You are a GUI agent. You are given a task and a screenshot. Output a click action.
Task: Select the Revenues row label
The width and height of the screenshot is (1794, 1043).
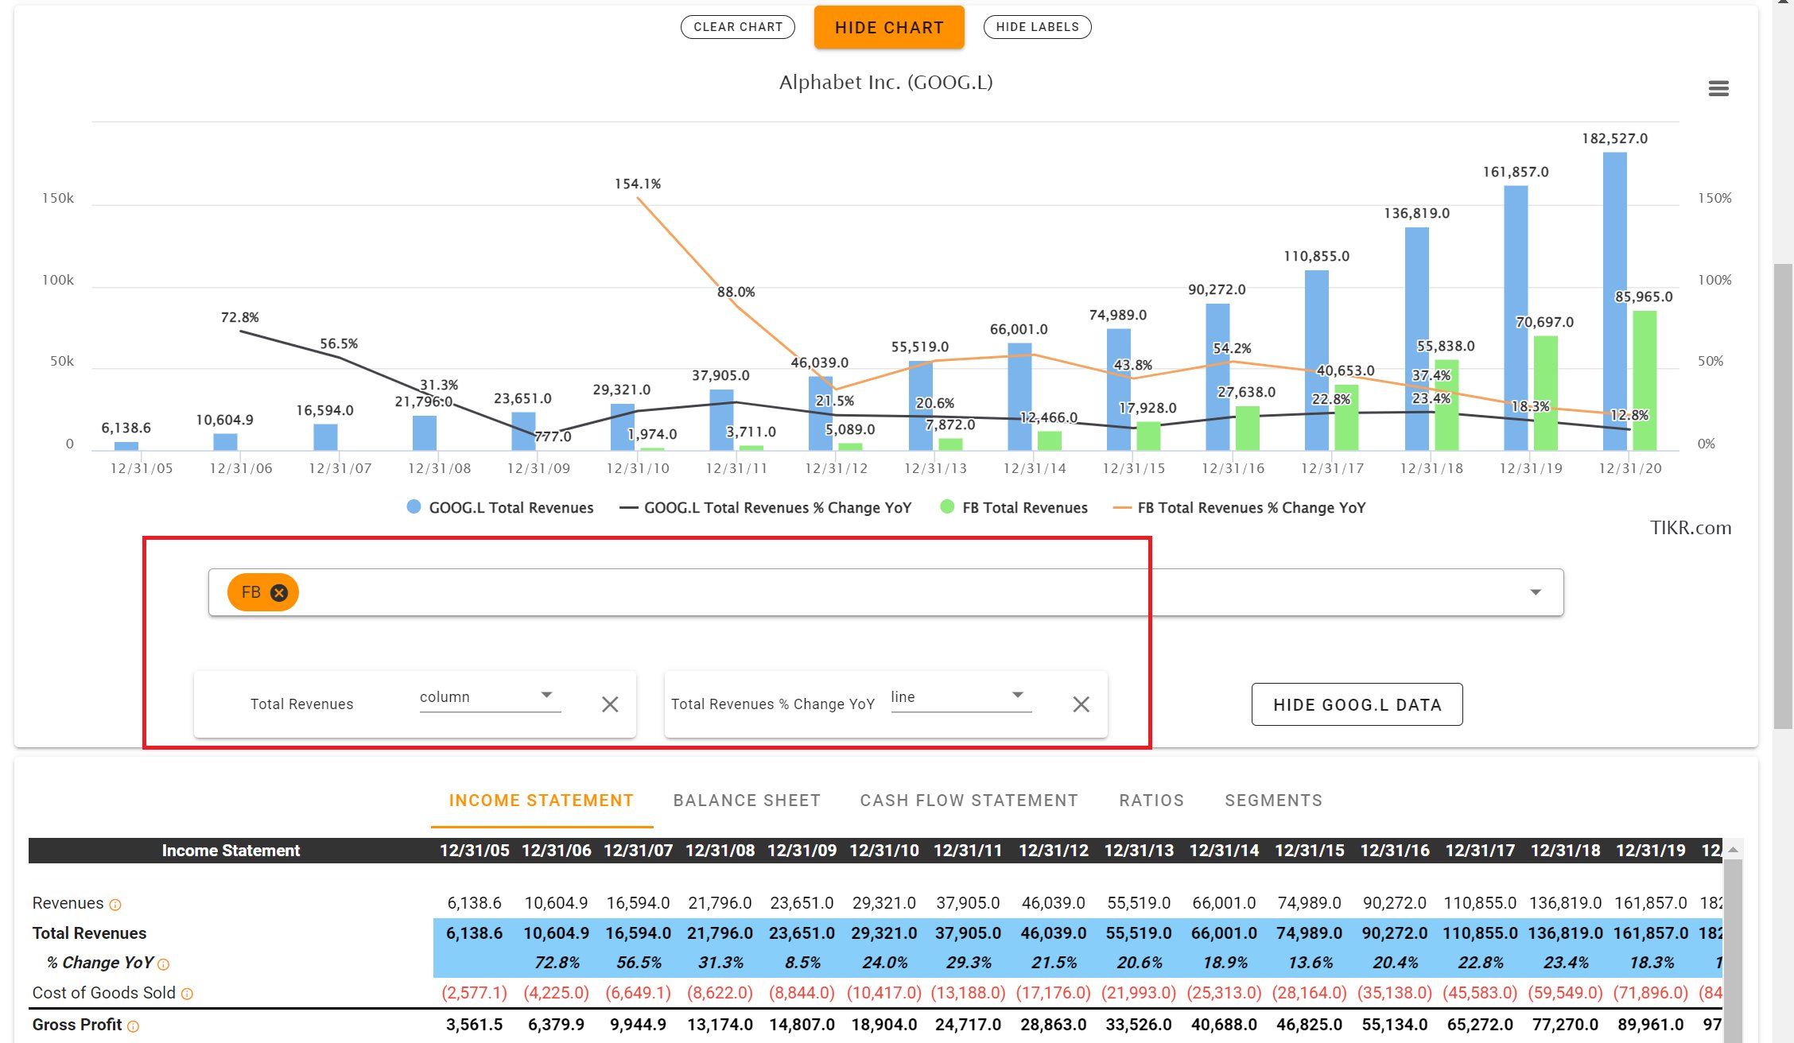point(68,904)
